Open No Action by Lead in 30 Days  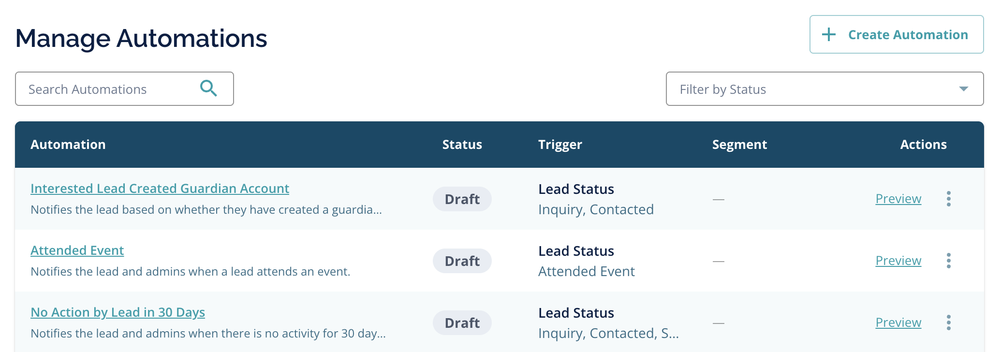point(118,312)
